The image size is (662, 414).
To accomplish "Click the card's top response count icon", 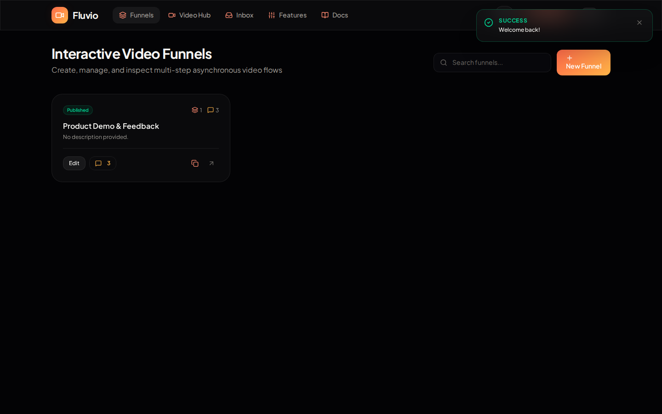I will pyautogui.click(x=211, y=110).
